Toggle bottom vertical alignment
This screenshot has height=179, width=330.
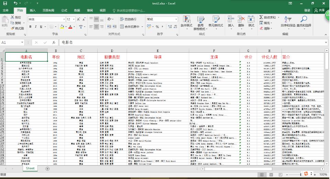[102, 19]
